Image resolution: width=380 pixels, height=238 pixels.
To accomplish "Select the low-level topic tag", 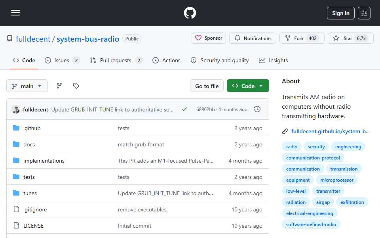I will (296, 191).
